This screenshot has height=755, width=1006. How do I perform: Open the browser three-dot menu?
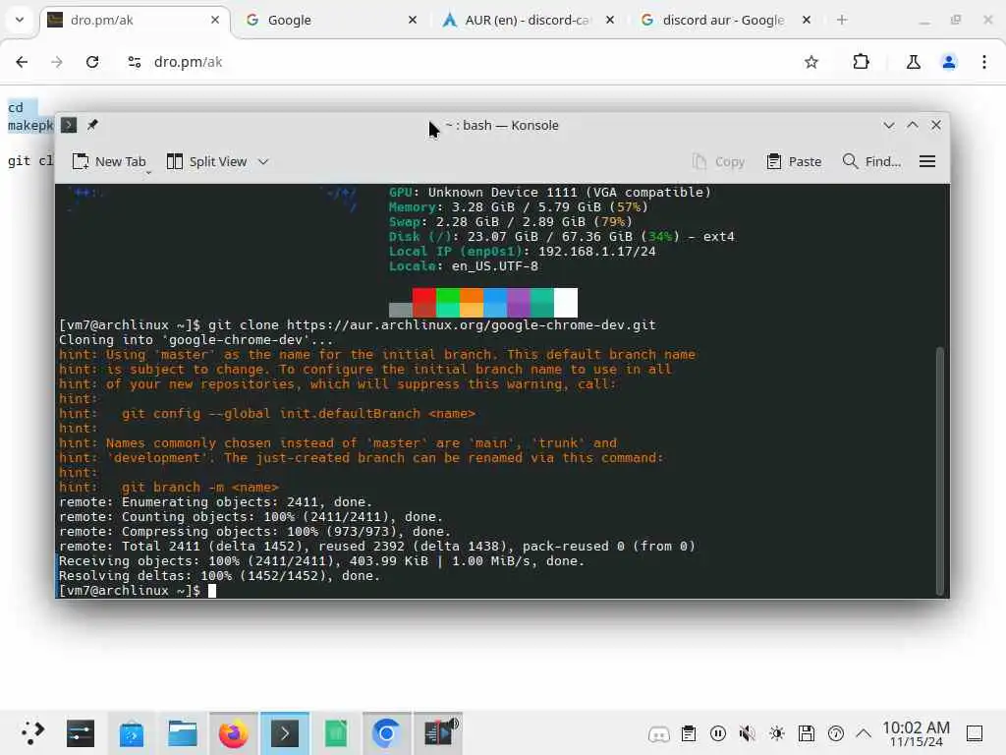pos(984,62)
